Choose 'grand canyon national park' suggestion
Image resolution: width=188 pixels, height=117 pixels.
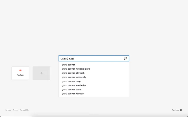tap(94, 69)
